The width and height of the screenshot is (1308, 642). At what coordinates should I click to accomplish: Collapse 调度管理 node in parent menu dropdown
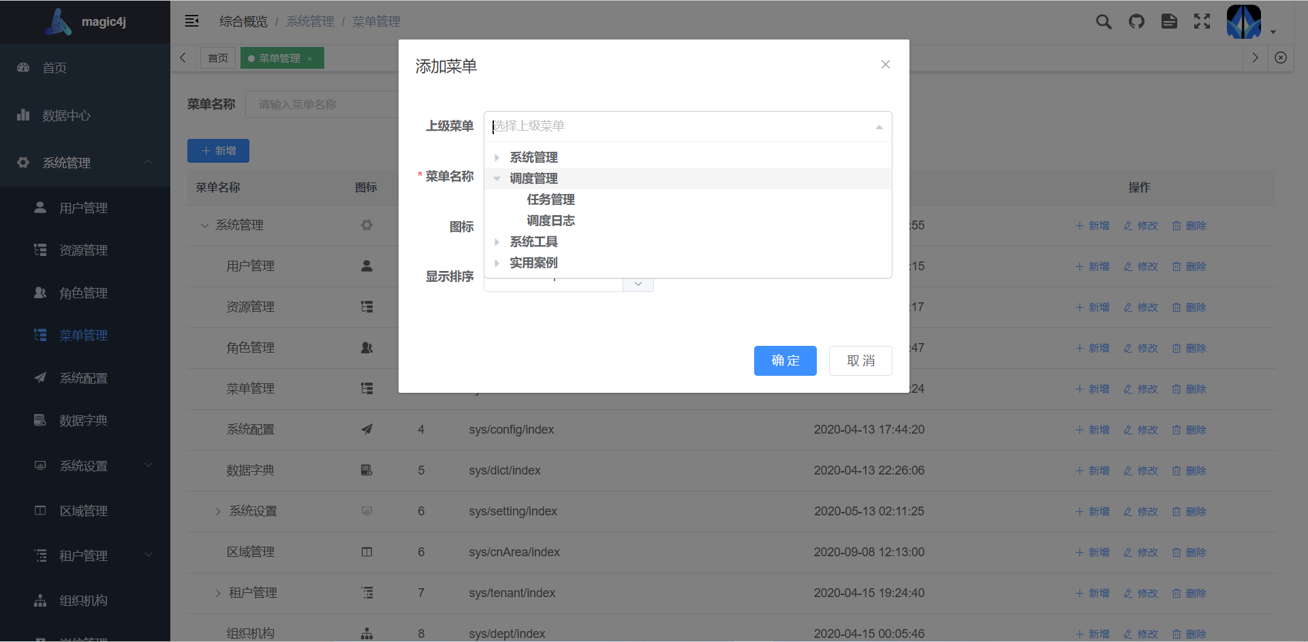pyautogui.click(x=497, y=178)
